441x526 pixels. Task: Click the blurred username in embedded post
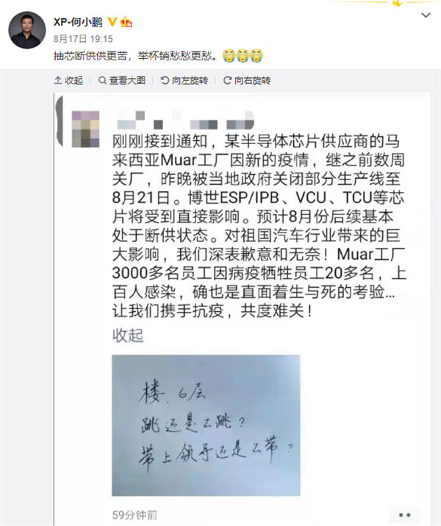pyautogui.click(x=185, y=121)
